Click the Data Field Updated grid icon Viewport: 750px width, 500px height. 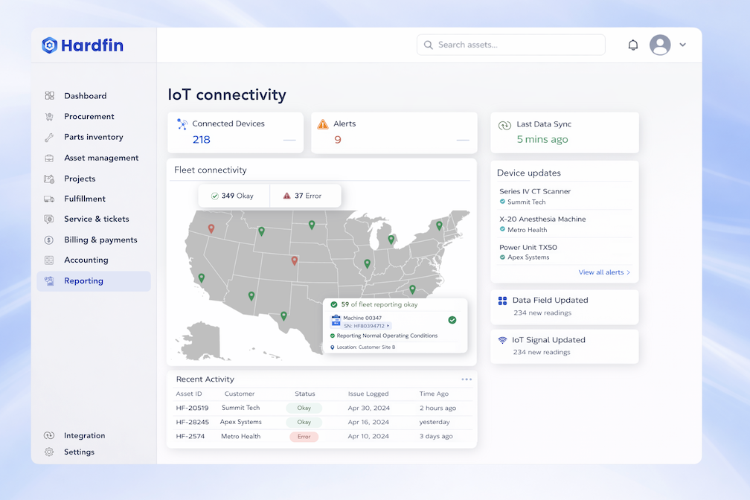[504, 299]
